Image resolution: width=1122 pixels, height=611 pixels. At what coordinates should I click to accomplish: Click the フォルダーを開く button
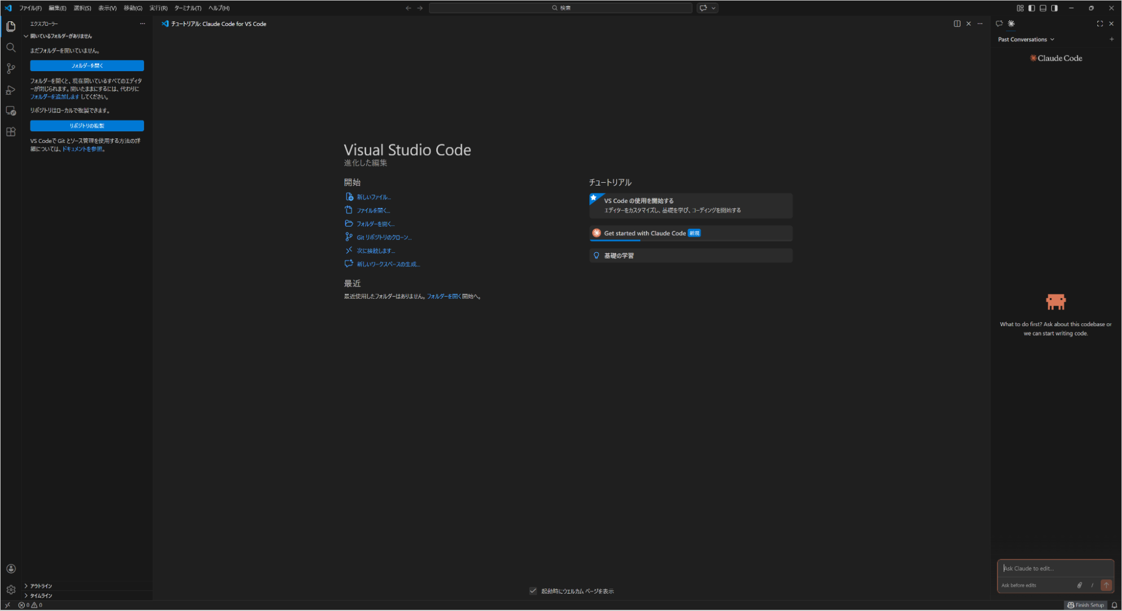(x=87, y=66)
